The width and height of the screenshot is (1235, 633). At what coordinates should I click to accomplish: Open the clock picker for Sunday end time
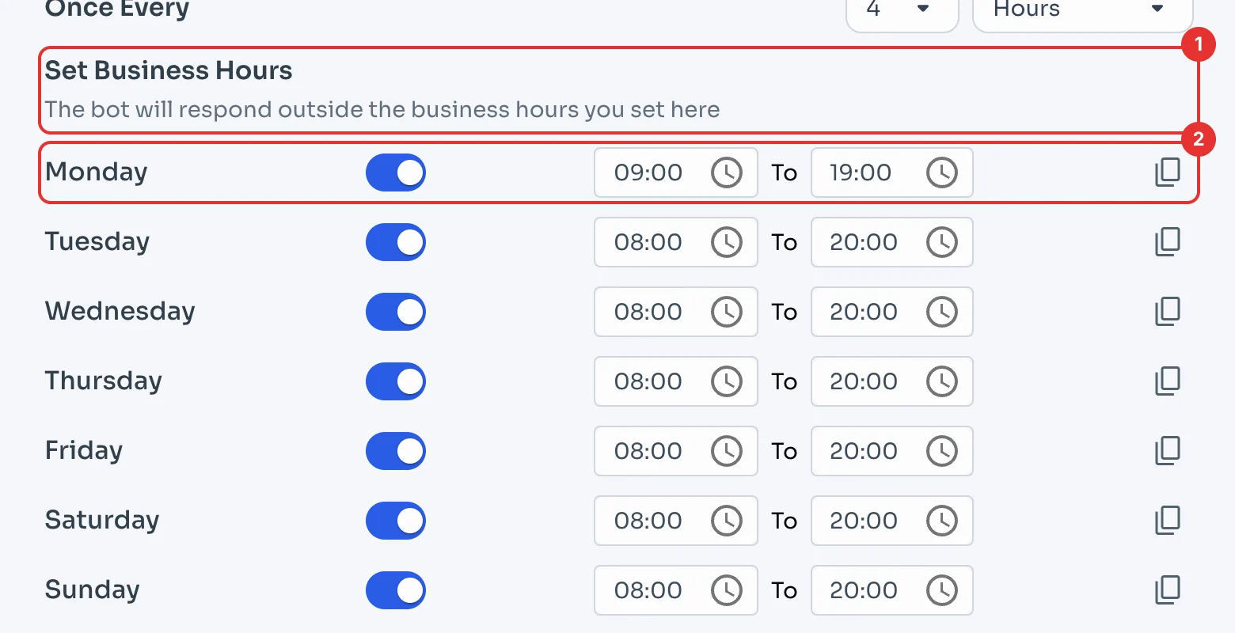click(x=941, y=590)
